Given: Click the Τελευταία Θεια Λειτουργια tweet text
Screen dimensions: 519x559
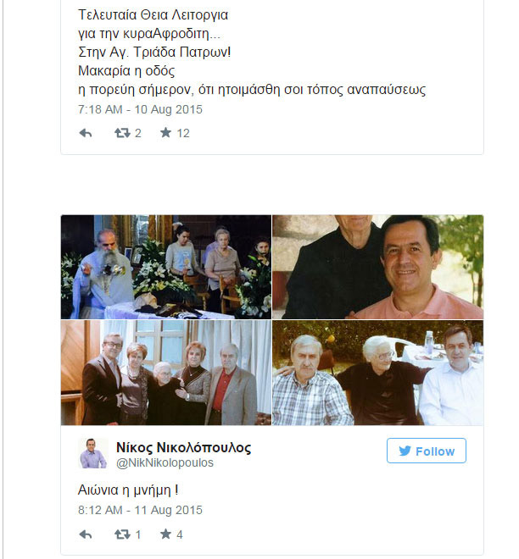Looking at the screenshot, I should pos(153,15).
